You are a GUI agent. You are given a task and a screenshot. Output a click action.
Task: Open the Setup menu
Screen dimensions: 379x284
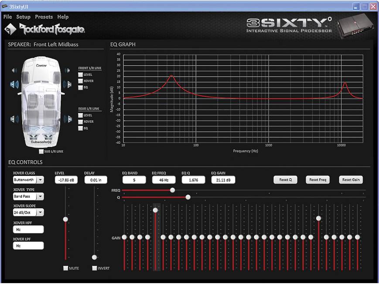(23, 17)
